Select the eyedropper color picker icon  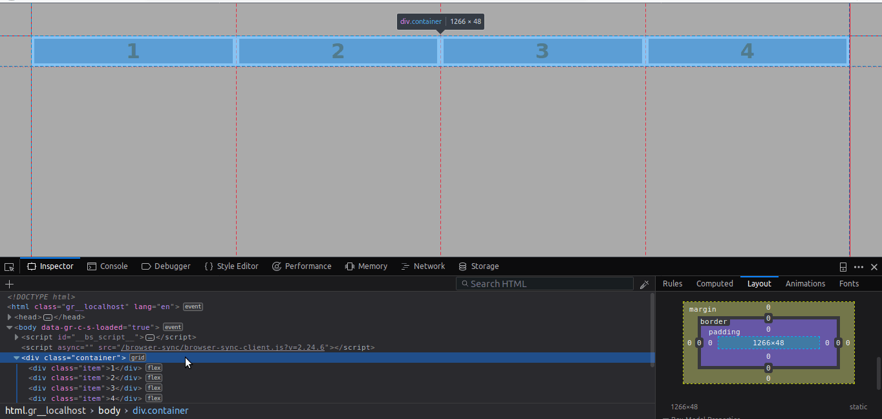[x=644, y=284]
